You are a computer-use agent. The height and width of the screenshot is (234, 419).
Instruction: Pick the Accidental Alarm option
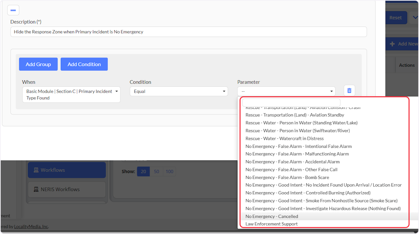click(293, 162)
